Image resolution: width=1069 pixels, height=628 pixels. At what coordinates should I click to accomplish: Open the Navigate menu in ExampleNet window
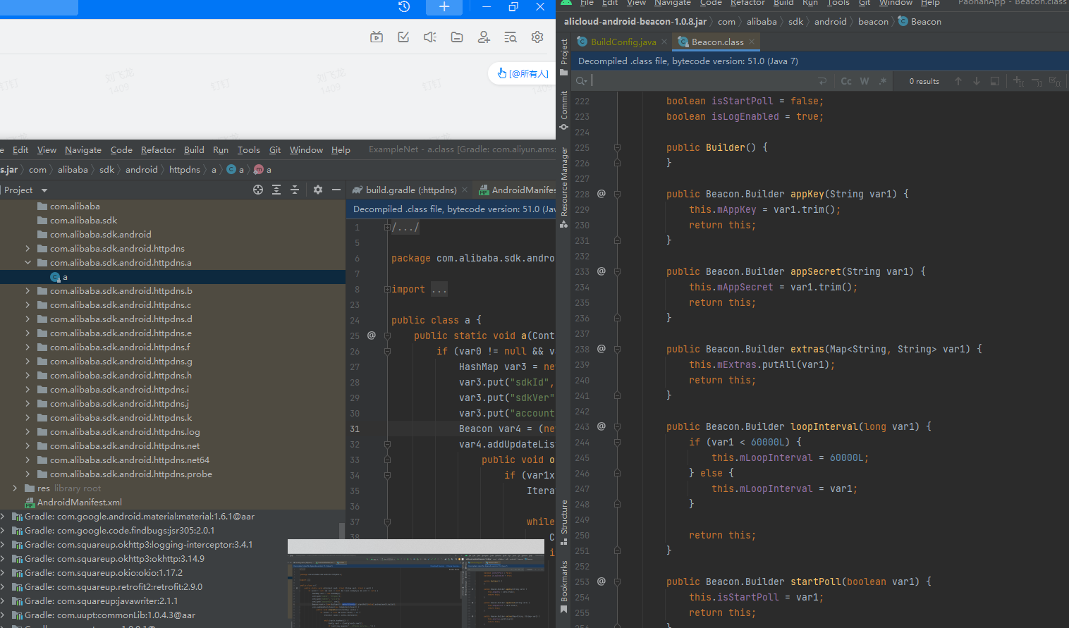tap(83, 149)
